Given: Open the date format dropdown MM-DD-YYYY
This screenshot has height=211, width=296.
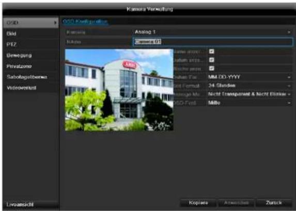Looking at the screenshot, I should coord(250,77).
